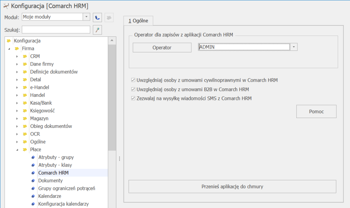Click the Przenieś aplikację do chmury button
This screenshot has width=350, height=208.
click(232, 187)
